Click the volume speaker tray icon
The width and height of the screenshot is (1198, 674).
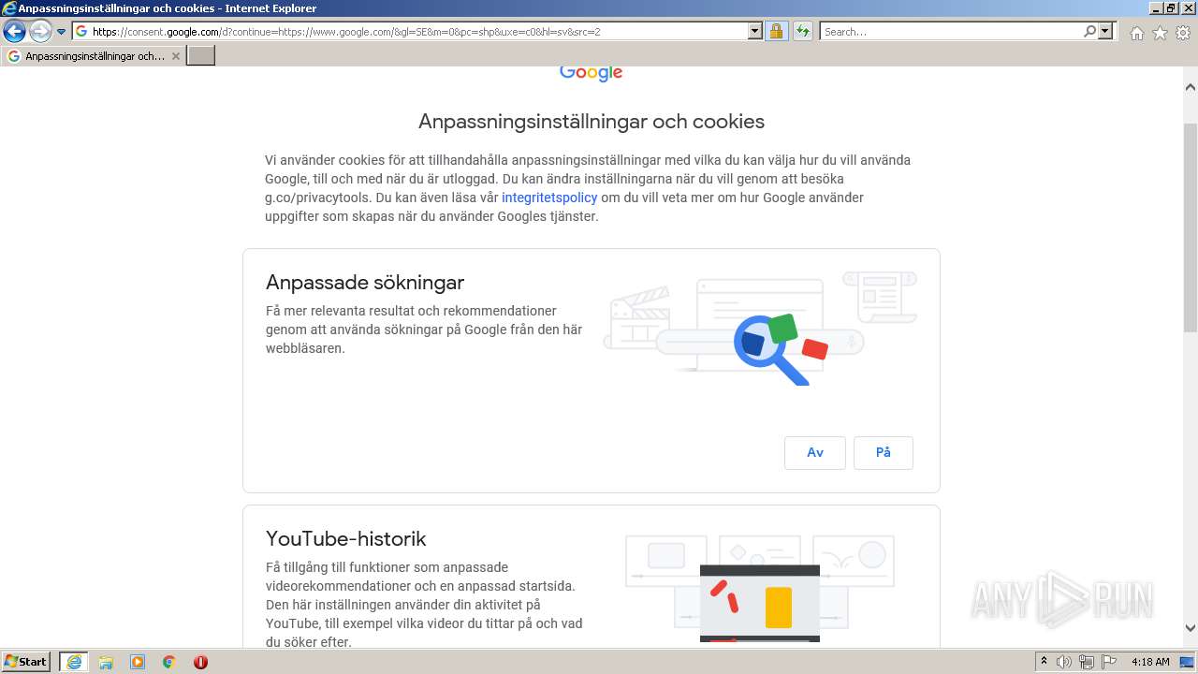(1064, 662)
